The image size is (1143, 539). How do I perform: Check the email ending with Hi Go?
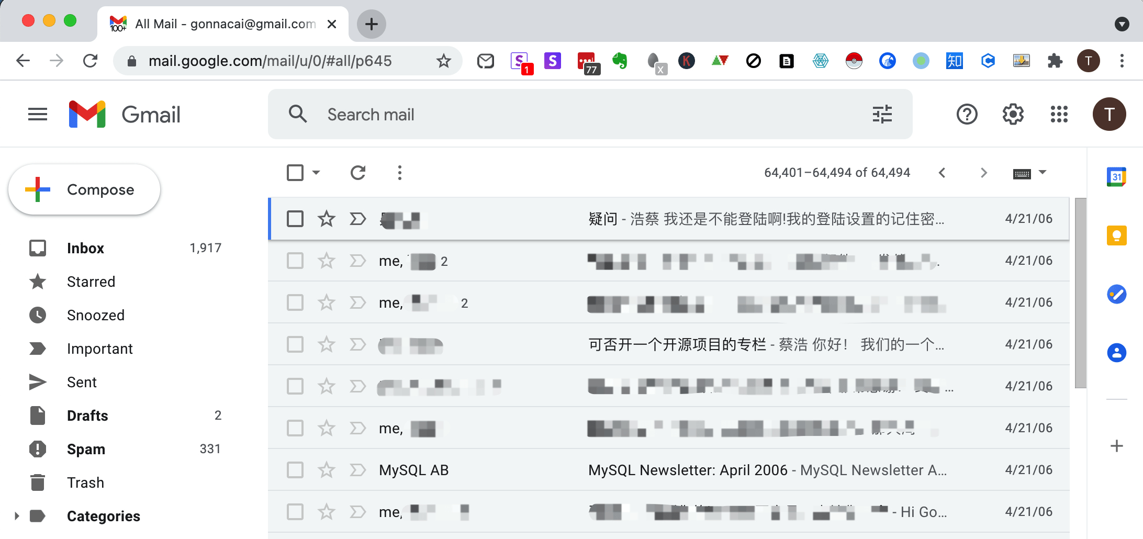(295, 512)
